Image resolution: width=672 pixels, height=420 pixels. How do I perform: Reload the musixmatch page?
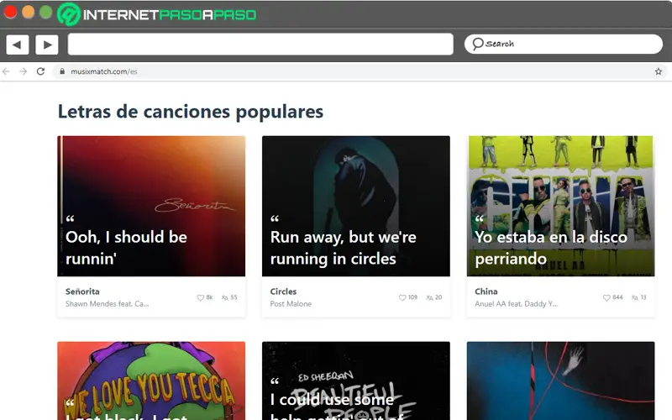coord(40,71)
